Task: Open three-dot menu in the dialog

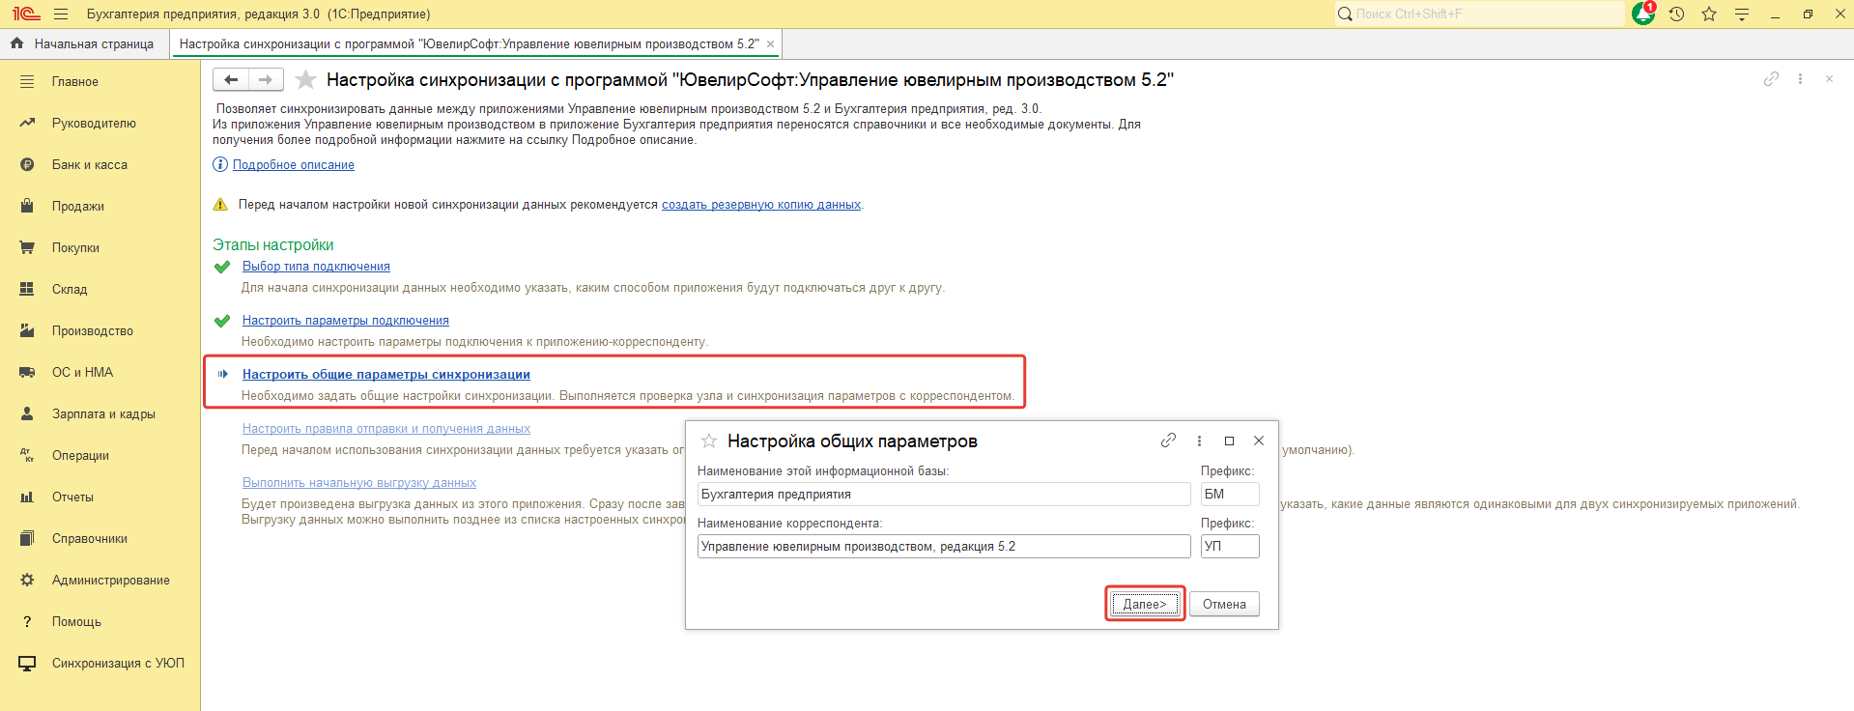Action: [1199, 441]
